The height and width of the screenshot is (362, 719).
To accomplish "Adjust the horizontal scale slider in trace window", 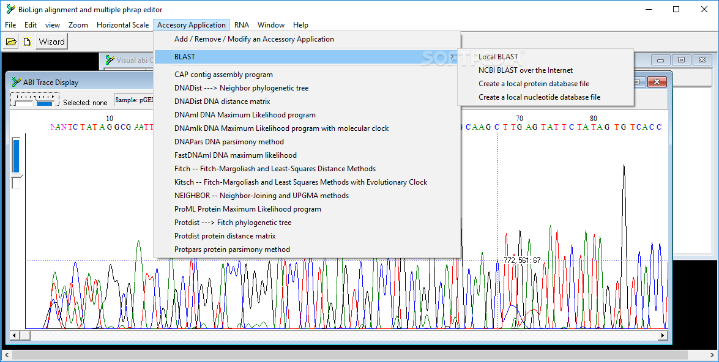I will (x=35, y=100).
